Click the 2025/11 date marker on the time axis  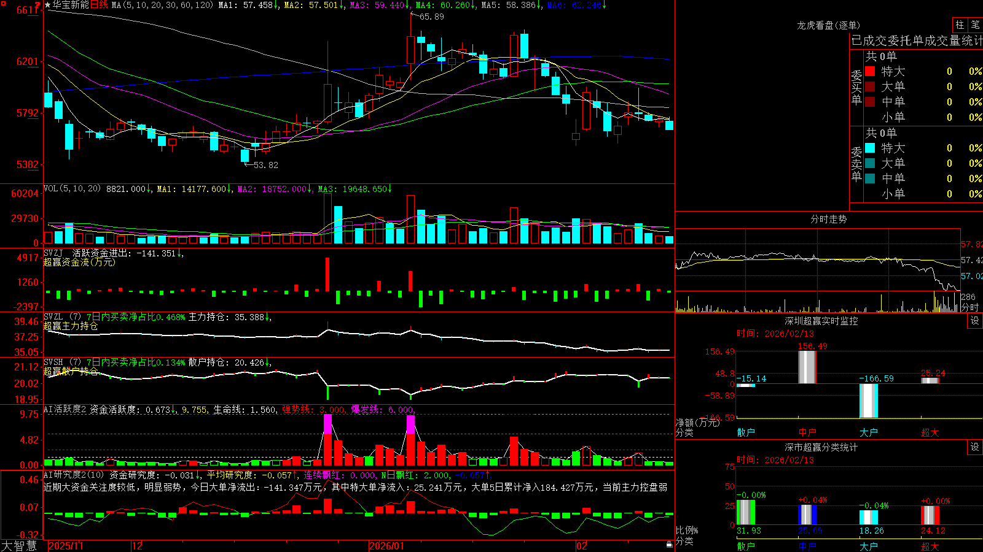[66, 546]
